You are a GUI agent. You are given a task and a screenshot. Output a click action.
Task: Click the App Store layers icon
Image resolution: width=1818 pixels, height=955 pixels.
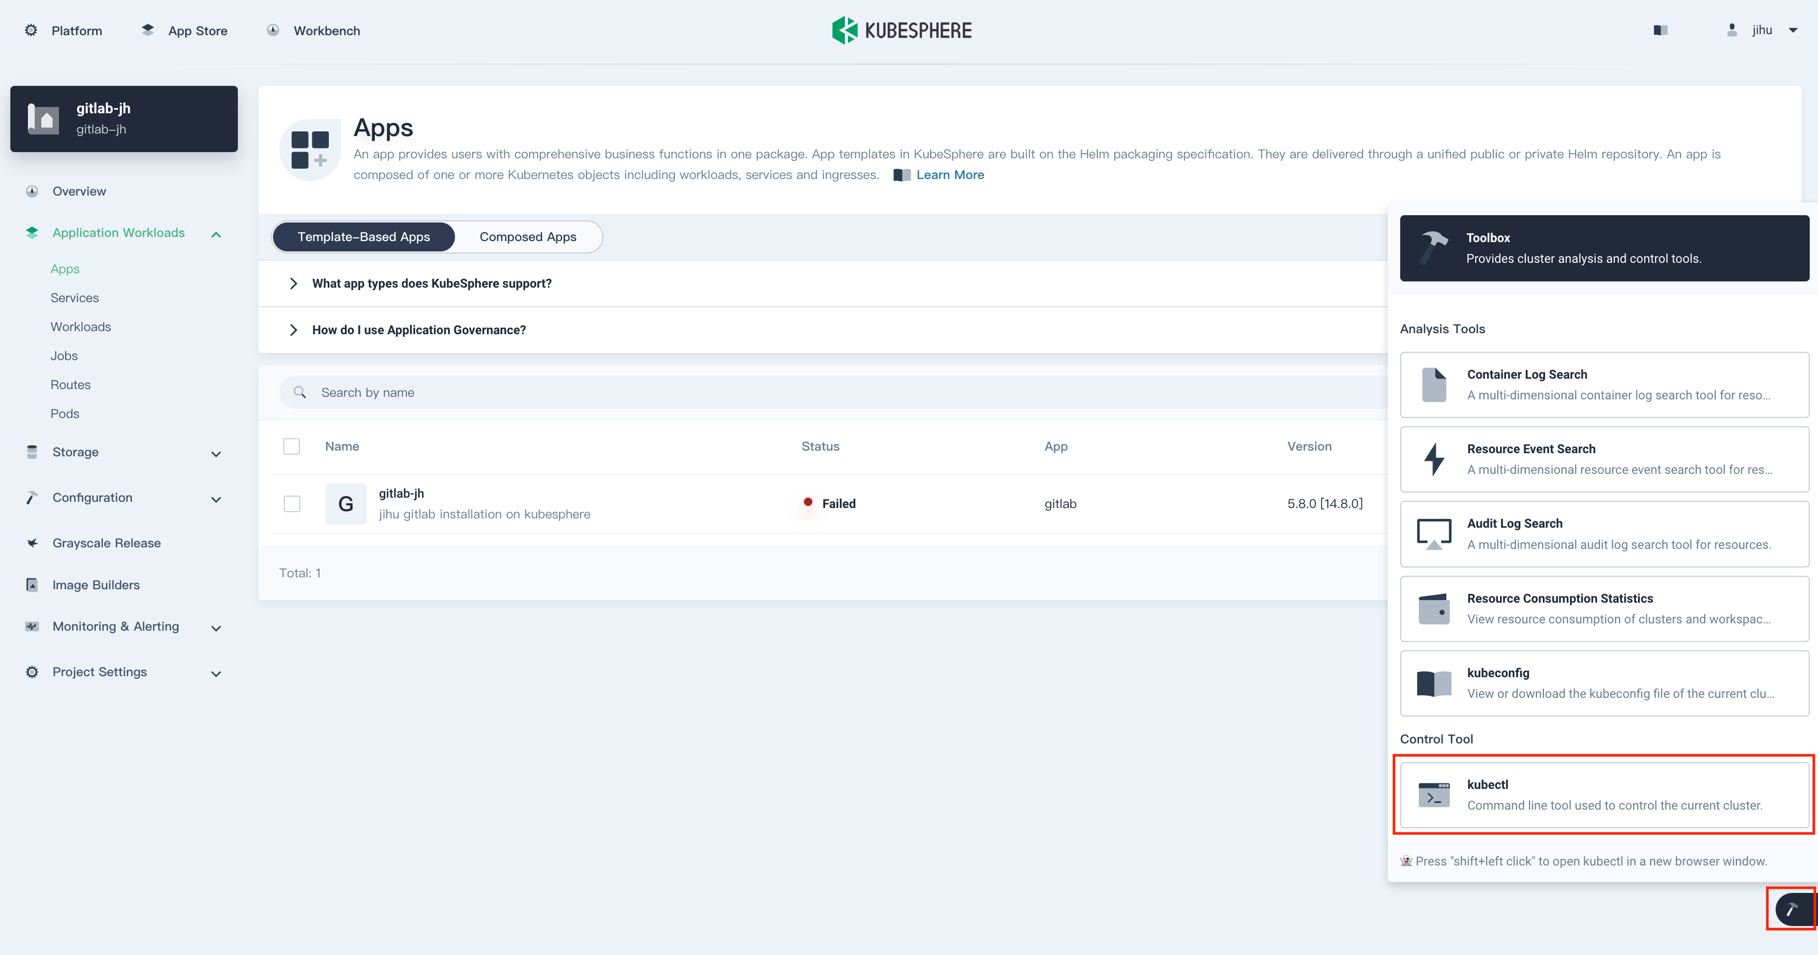[147, 31]
